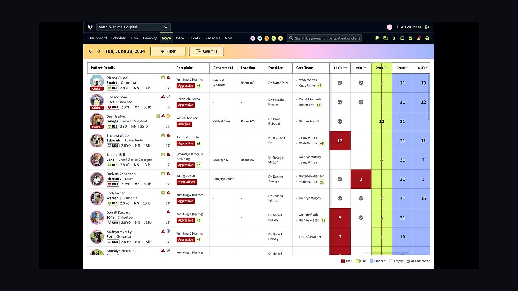Click the Wear Gloves tag

[x=186, y=182]
